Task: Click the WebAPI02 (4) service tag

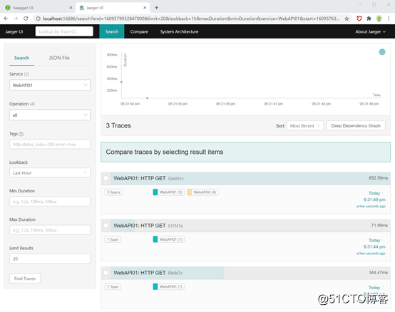Action: (x=202, y=192)
